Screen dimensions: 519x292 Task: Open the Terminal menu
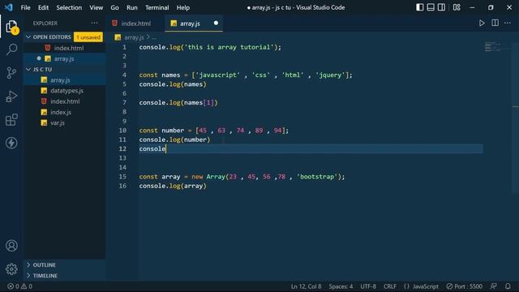[157, 7]
